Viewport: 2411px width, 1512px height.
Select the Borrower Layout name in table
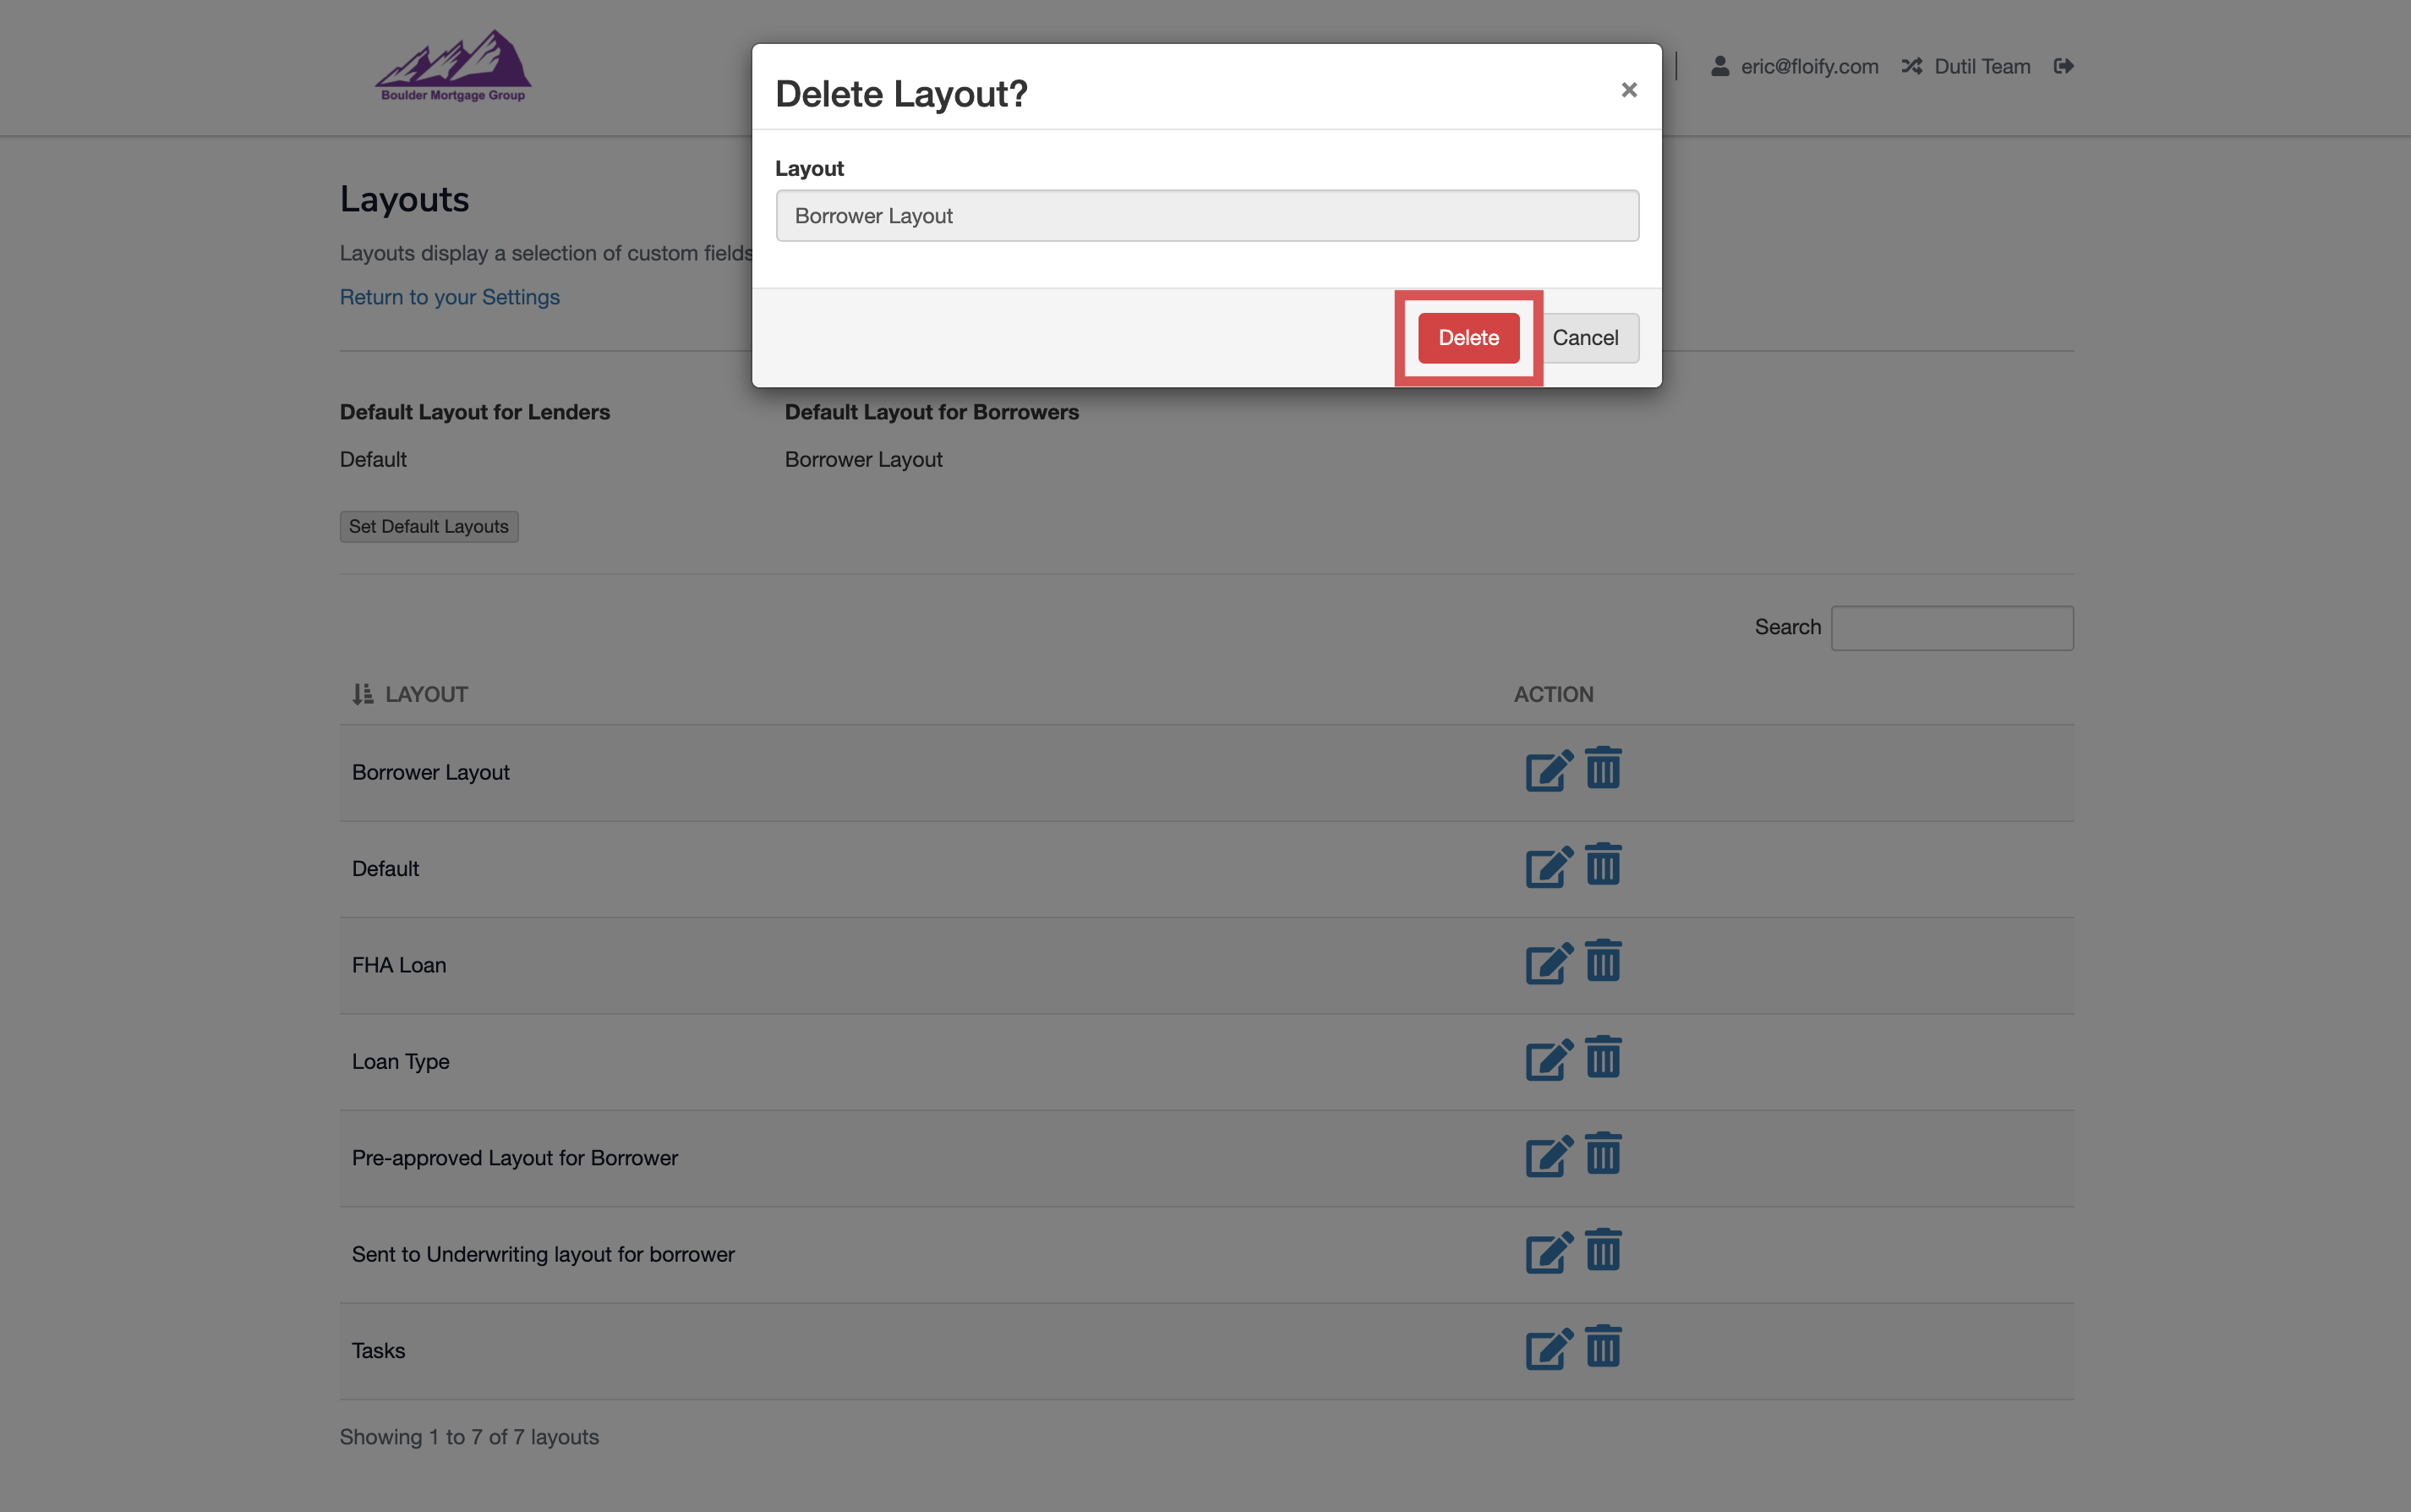point(429,772)
